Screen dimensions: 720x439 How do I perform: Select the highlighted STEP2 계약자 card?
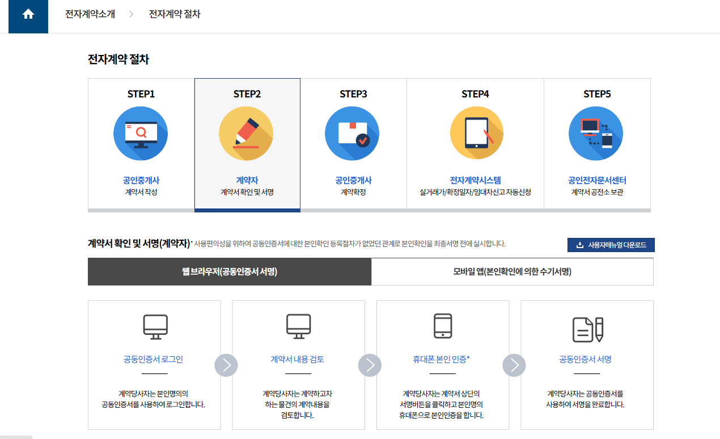[x=246, y=144]
